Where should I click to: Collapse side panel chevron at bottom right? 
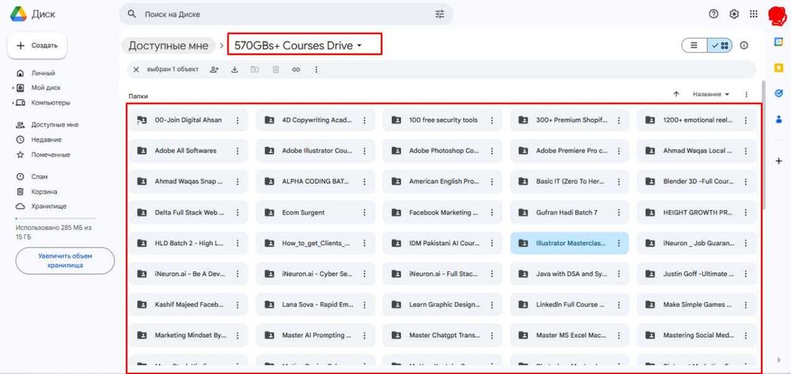point(778,360)
